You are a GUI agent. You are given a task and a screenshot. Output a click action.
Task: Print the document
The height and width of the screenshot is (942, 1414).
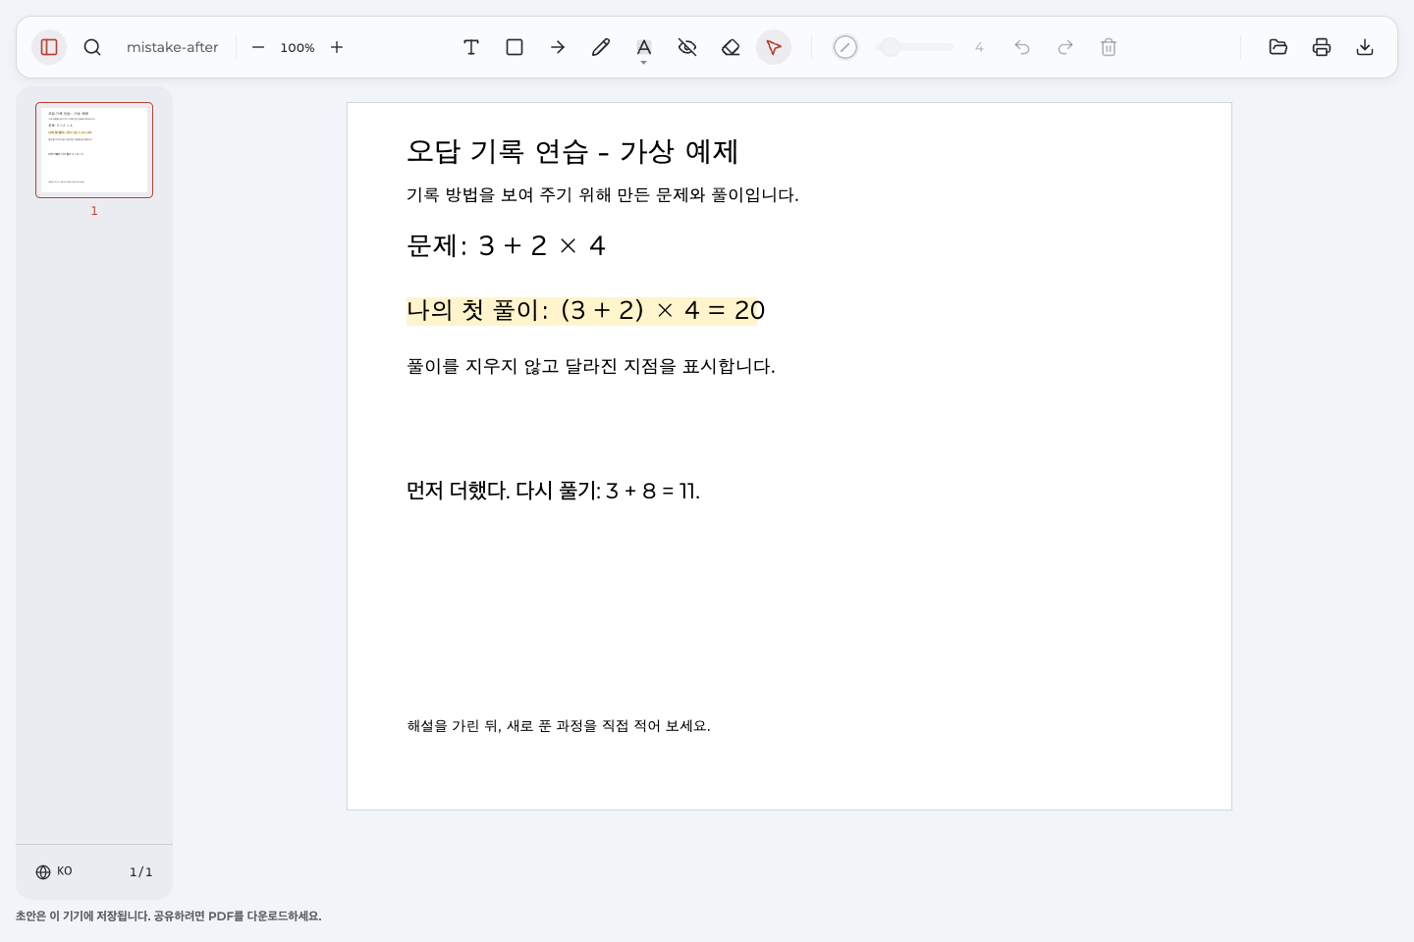click(x=1322, y=47)
